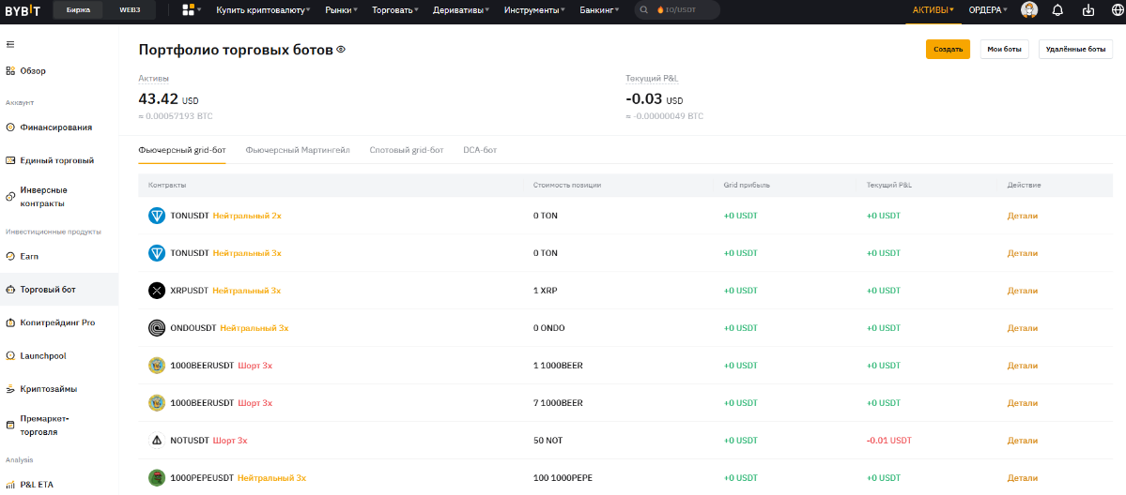1126x495 pixels.
Task: Switch to Фьючерсный Мартингейл tab
Action: pos(298,150)
